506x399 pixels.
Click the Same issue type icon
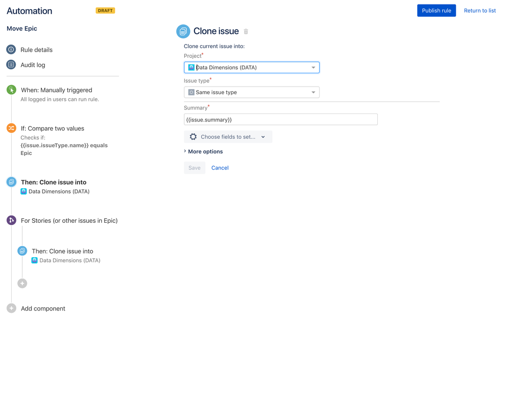pos(191,92)
